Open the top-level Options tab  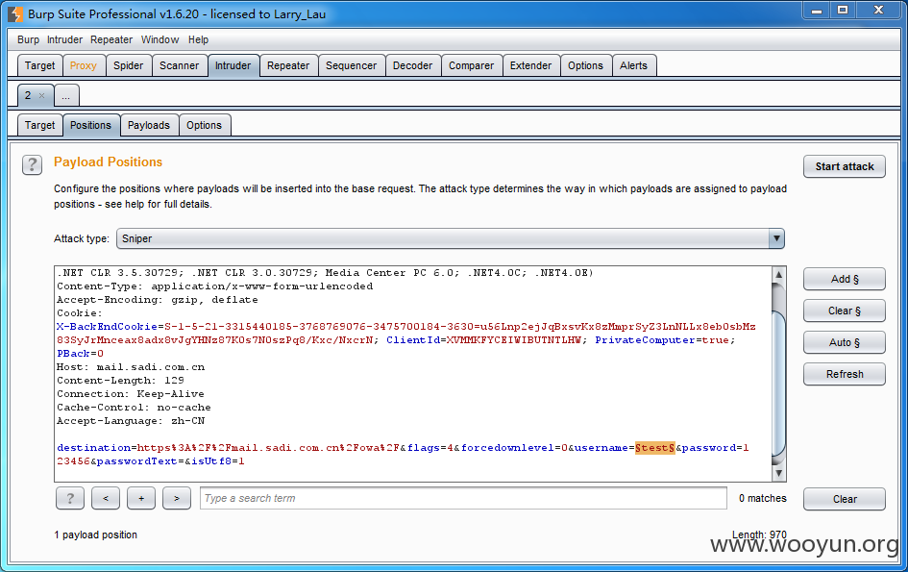pos(585,65)
